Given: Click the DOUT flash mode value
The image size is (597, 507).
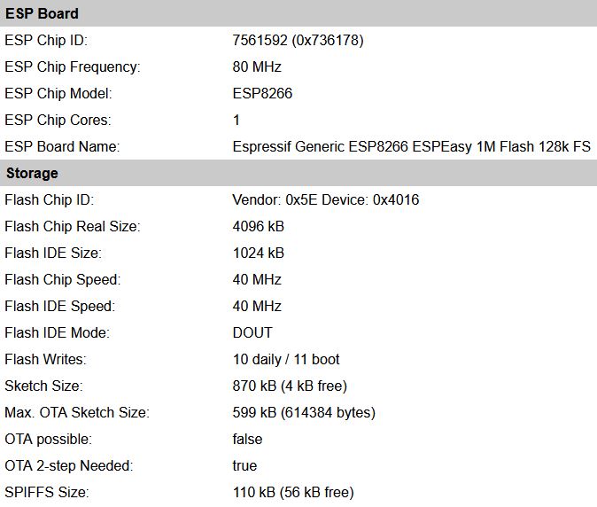Looking at the screenshot, I should click(x=252, y=332).
